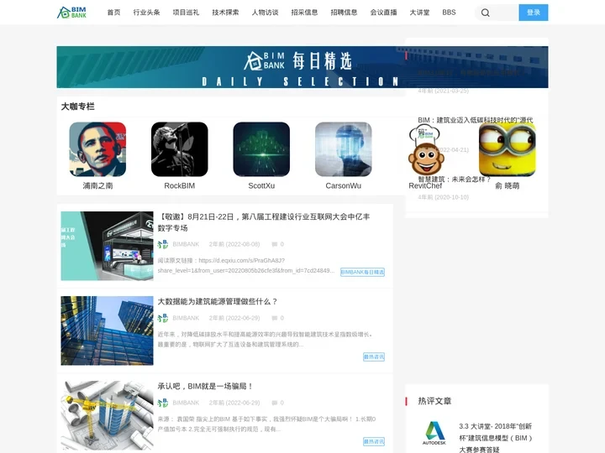
Task: Open 行业头条 menu item
Action: pyautogui.click(x=146, y=13)
